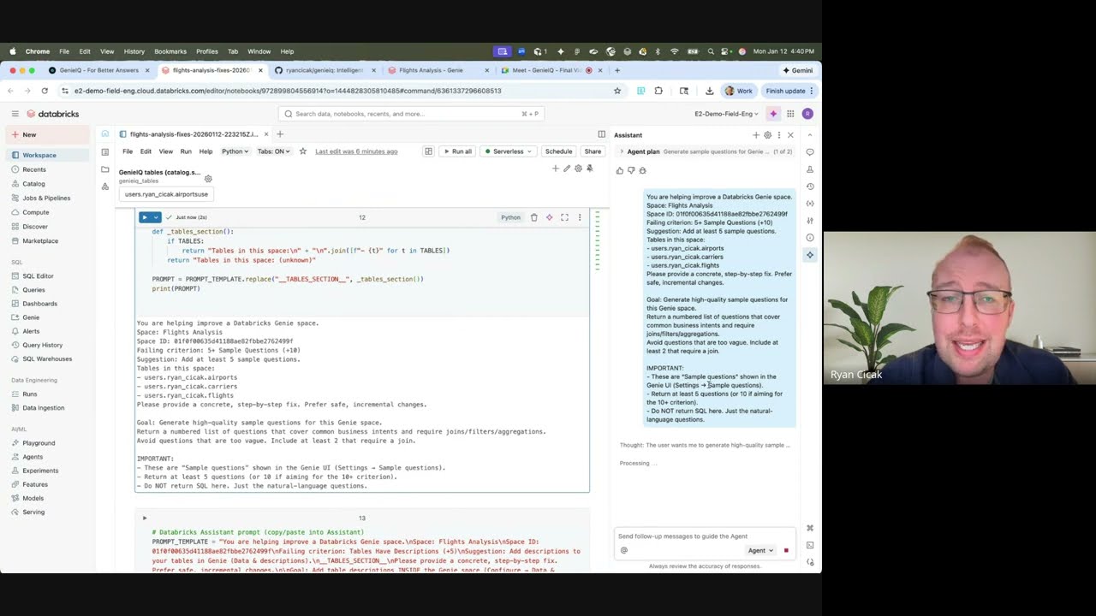Screen dimensions: 1096x616
Task: Star the notebook as favorite
Action: pos(303,151)
